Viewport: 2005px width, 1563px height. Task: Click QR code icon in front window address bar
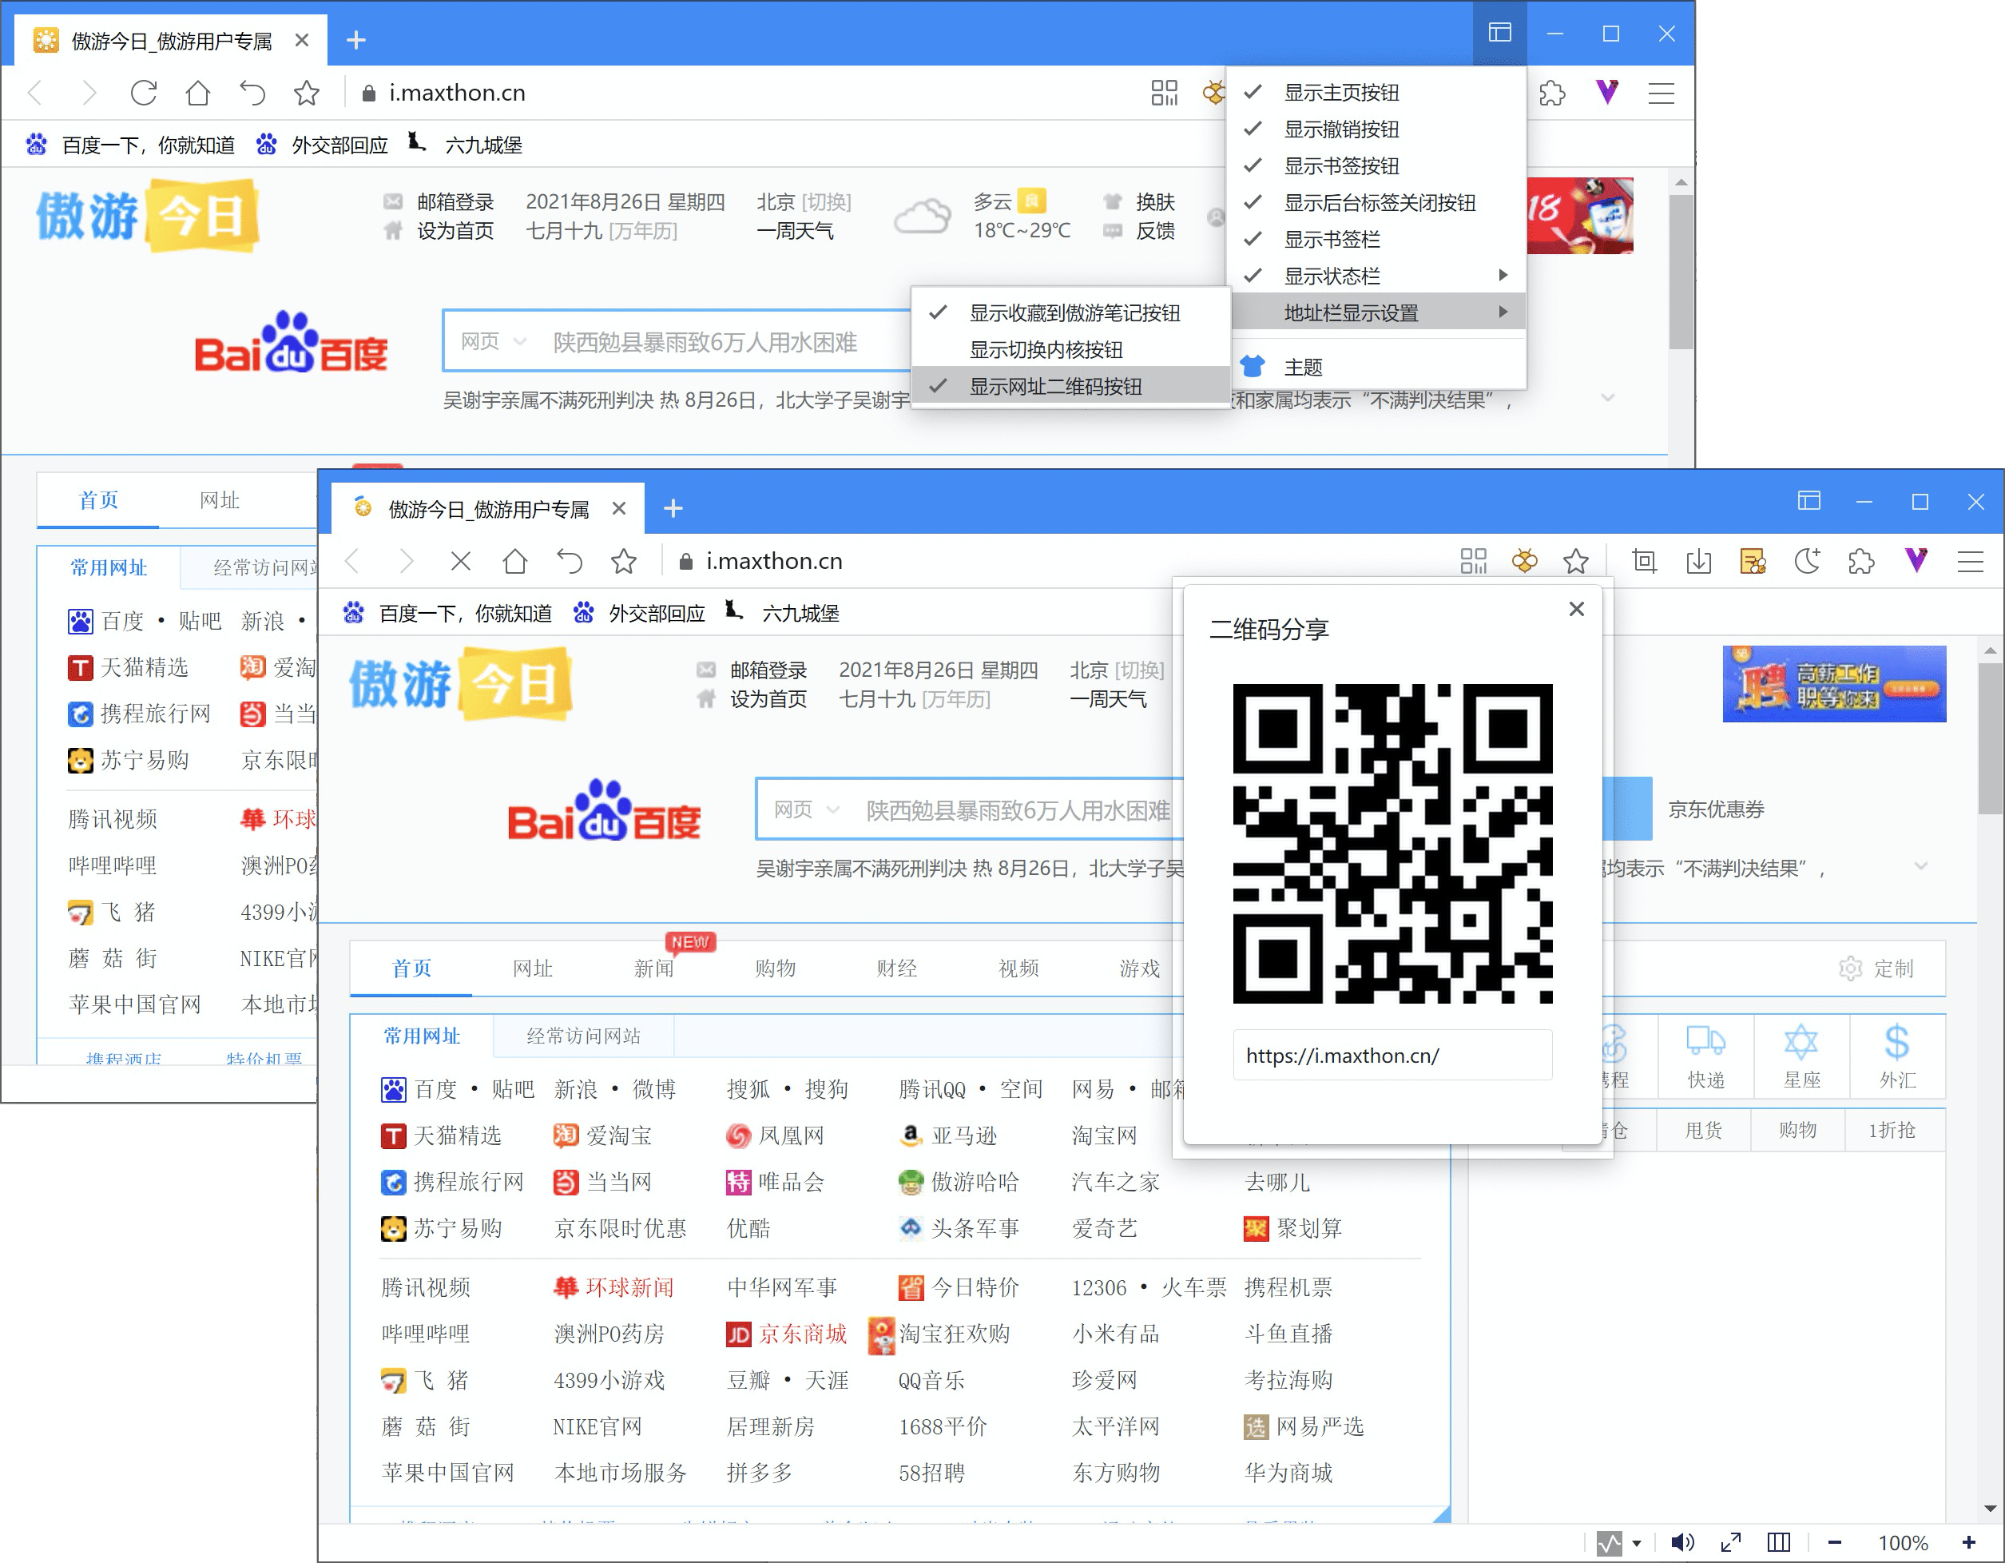point(1472,561)
